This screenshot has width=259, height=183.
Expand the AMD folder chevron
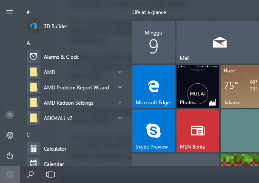[120, 72]
